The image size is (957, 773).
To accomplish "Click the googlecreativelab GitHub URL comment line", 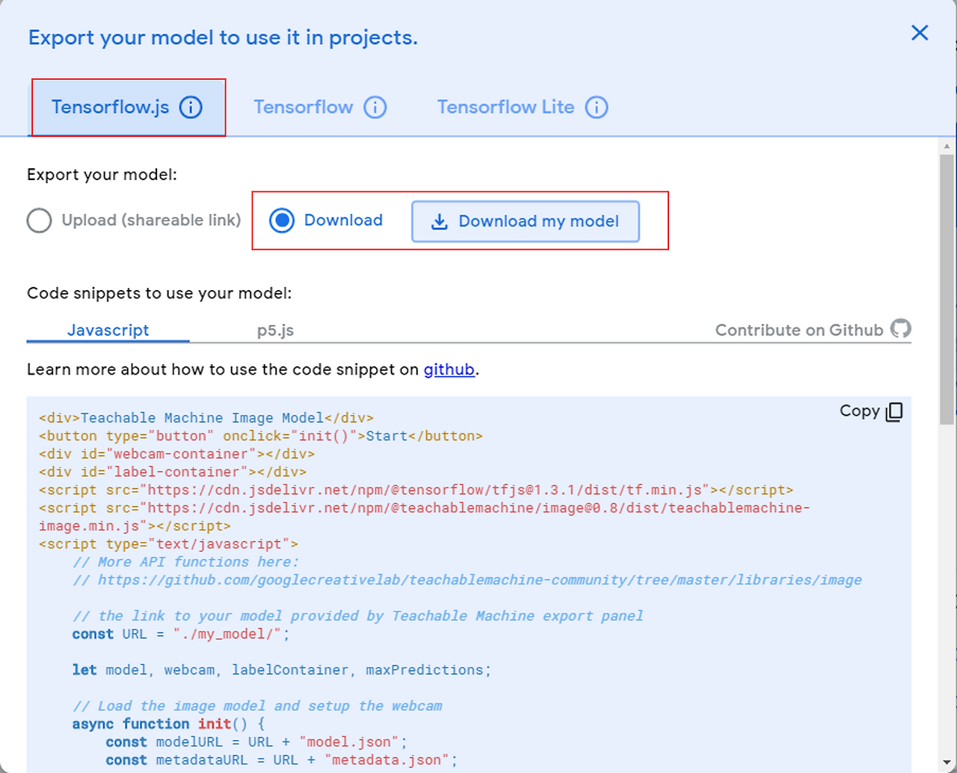I will pyautogui.click(x=467, y=580).
